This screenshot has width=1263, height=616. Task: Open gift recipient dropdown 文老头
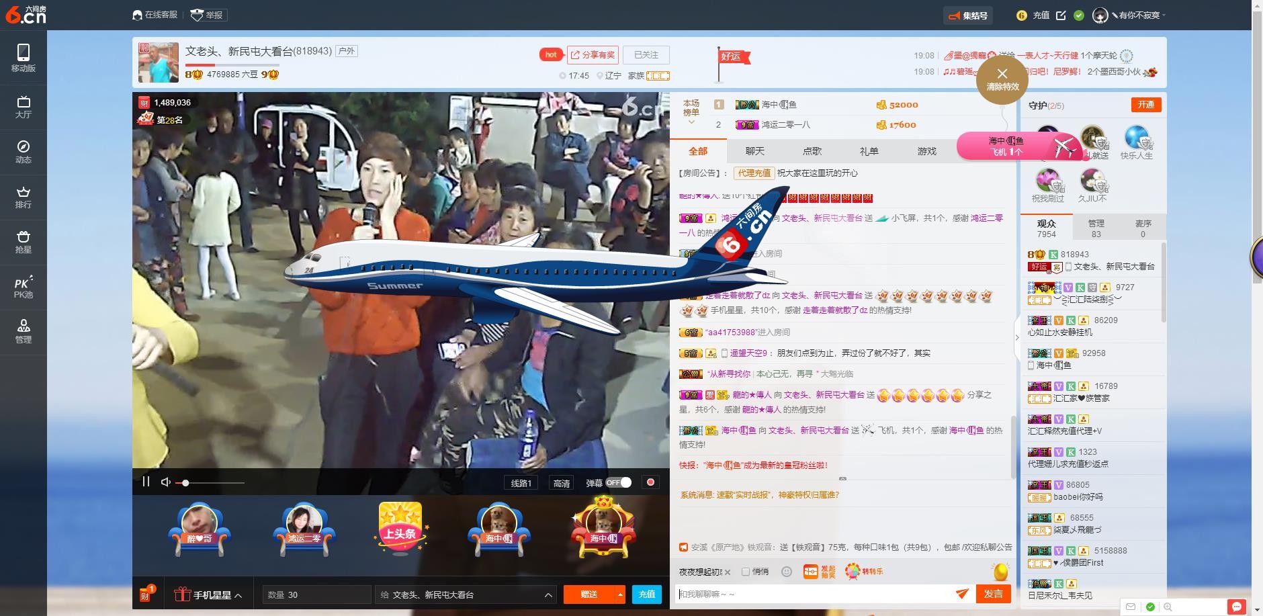[466, 595]
